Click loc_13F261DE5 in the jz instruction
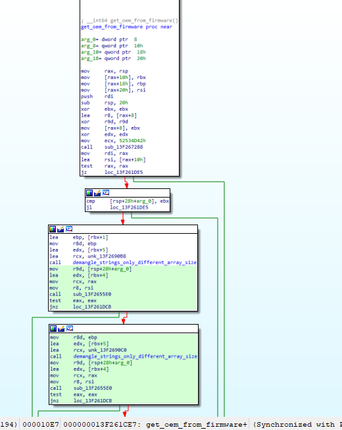The width and height of the screenshot is (342, 430). coord(124,173)
